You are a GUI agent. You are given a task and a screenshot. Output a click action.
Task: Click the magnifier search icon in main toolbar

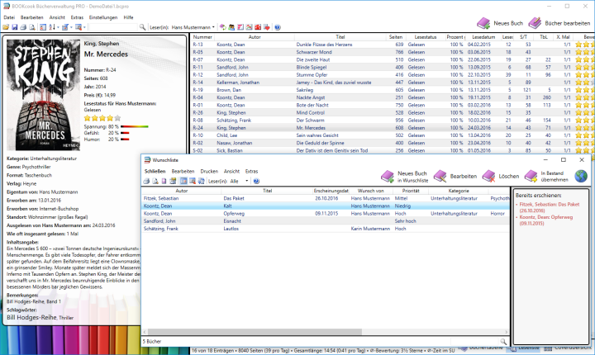click(x=144, y=27)
